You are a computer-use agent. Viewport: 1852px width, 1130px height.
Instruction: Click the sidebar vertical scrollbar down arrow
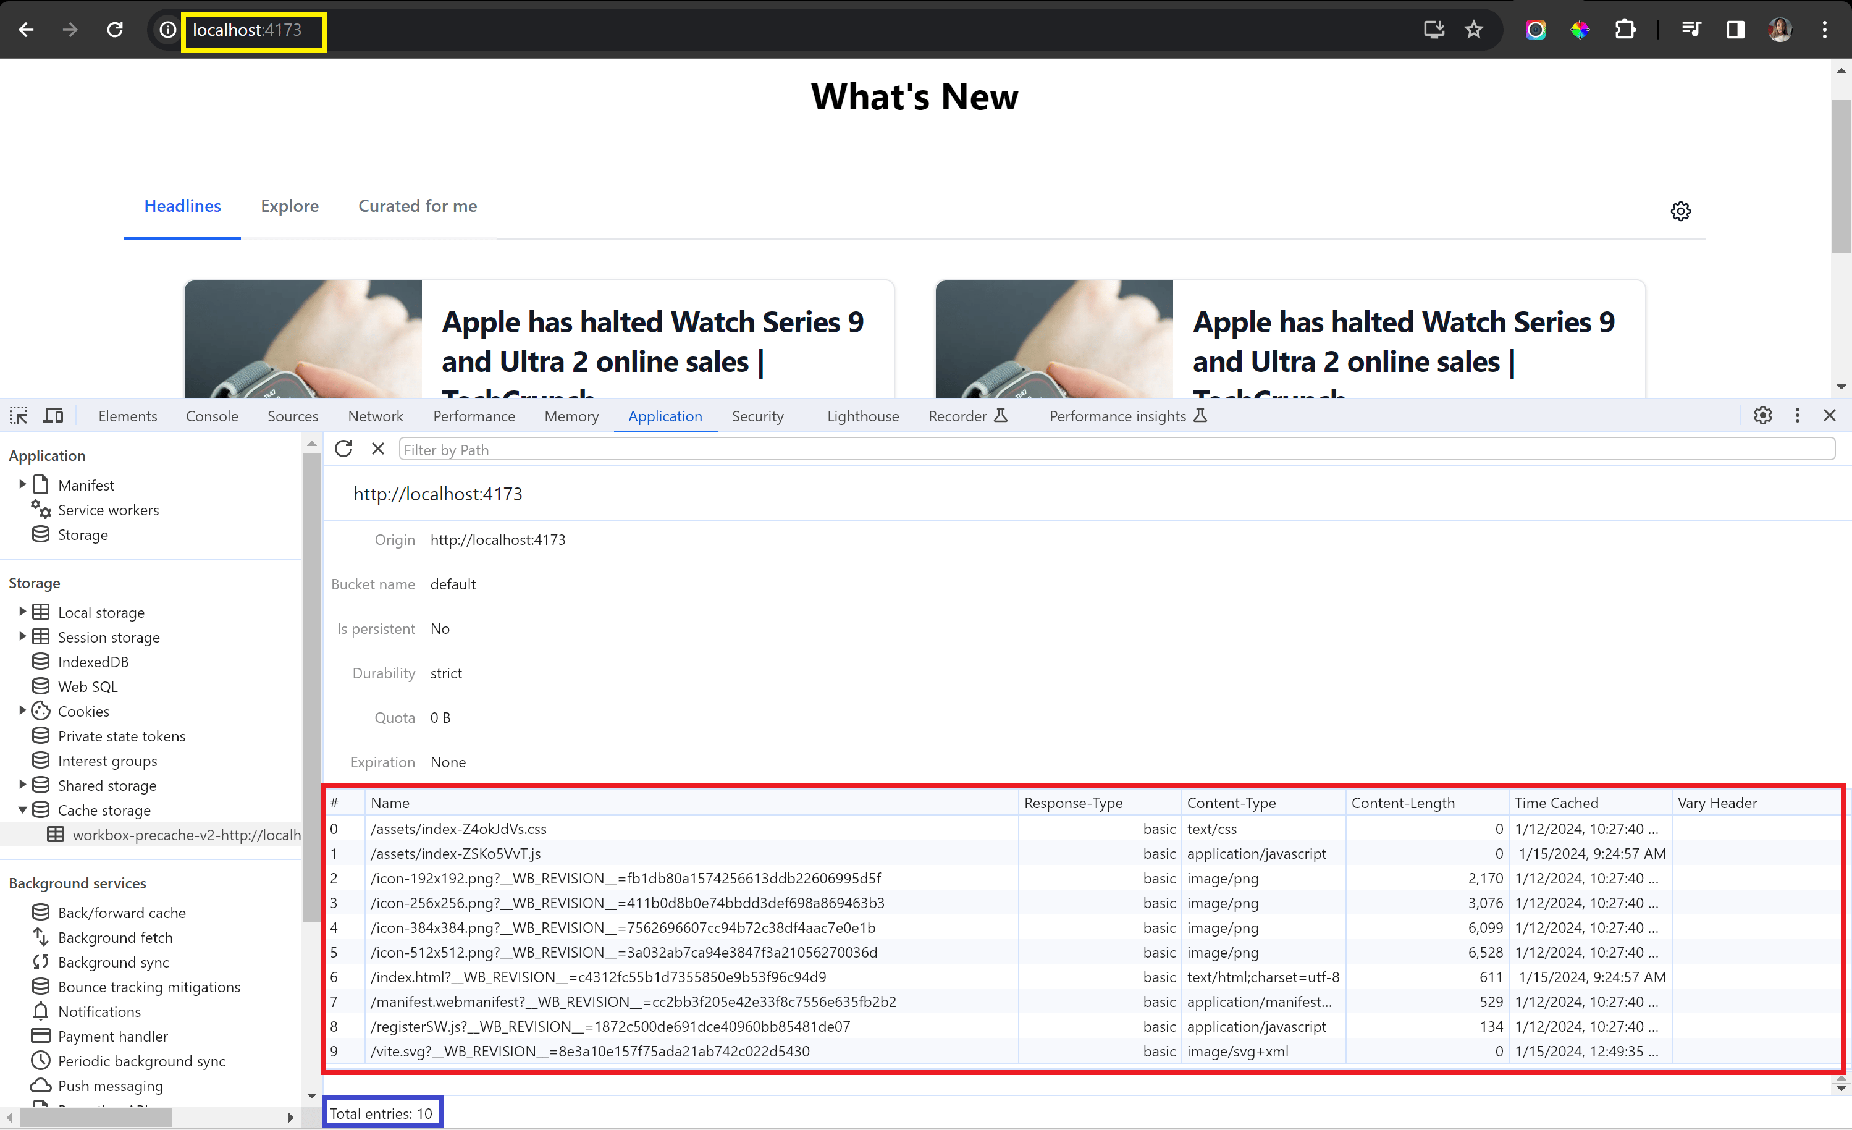311,1096
